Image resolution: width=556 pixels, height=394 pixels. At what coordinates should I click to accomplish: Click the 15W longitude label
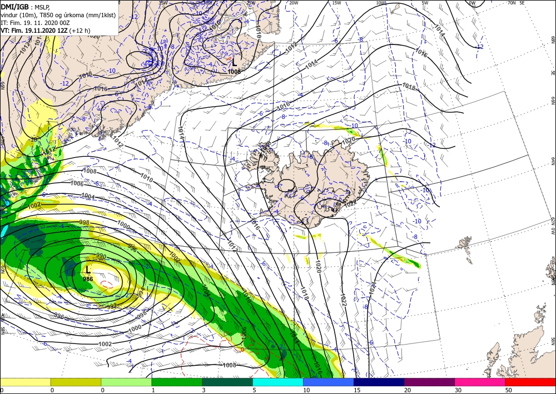point(337,3)
